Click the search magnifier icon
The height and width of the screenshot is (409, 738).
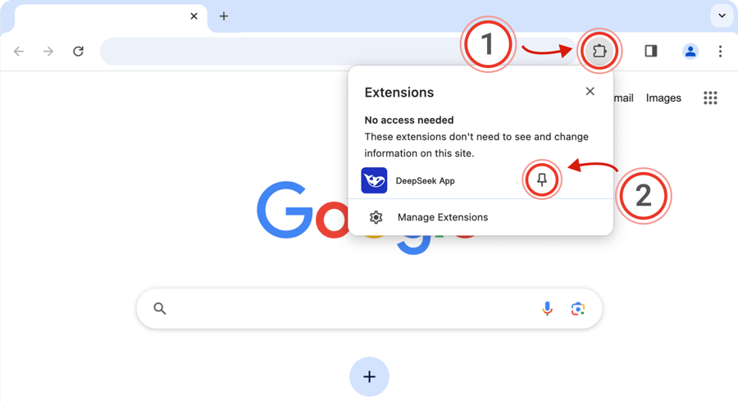click(160, 309)
